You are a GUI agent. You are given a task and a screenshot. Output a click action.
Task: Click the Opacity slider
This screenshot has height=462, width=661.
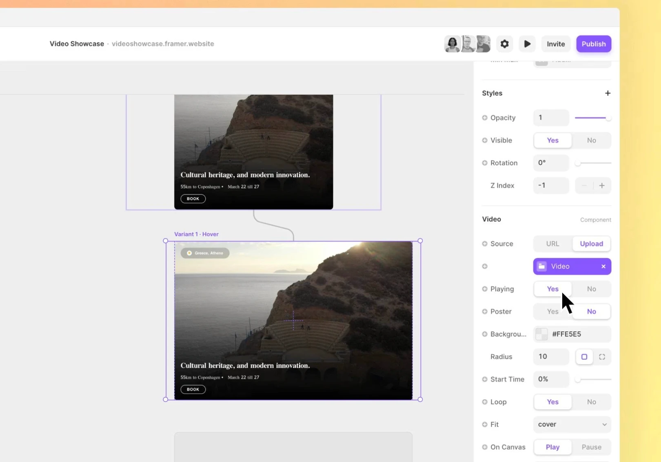pyautogui.click(x=593, y=118)
